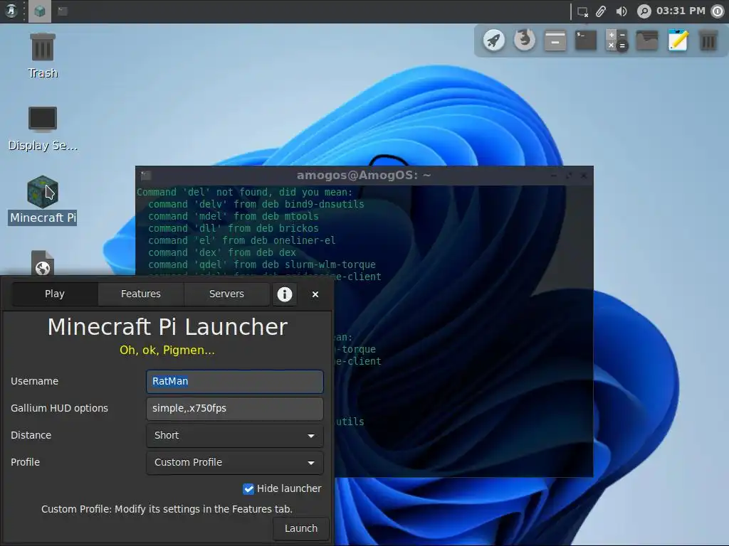Open display tray icon in panel

pyautogui.click(x=582, y=11)
